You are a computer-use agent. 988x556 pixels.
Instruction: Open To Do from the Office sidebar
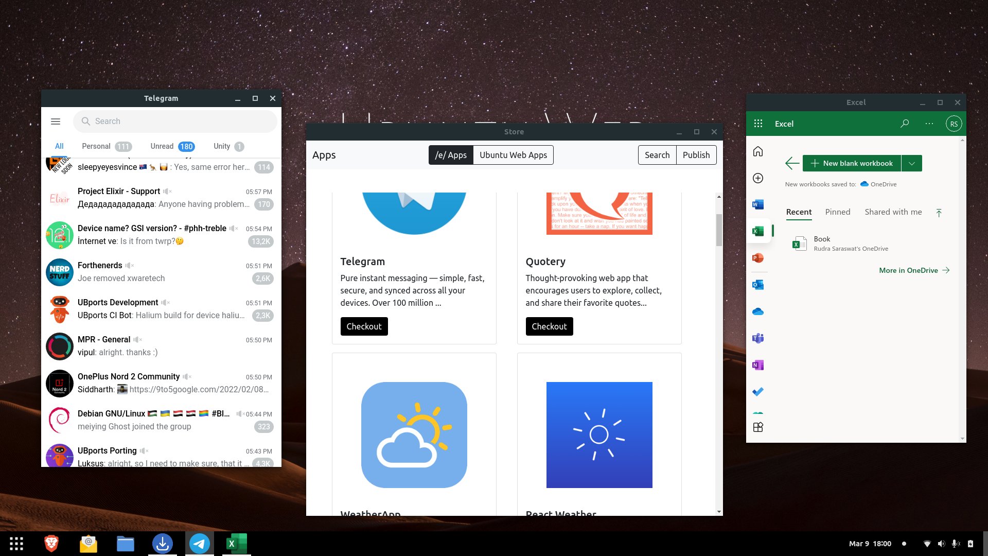[758, 392]
